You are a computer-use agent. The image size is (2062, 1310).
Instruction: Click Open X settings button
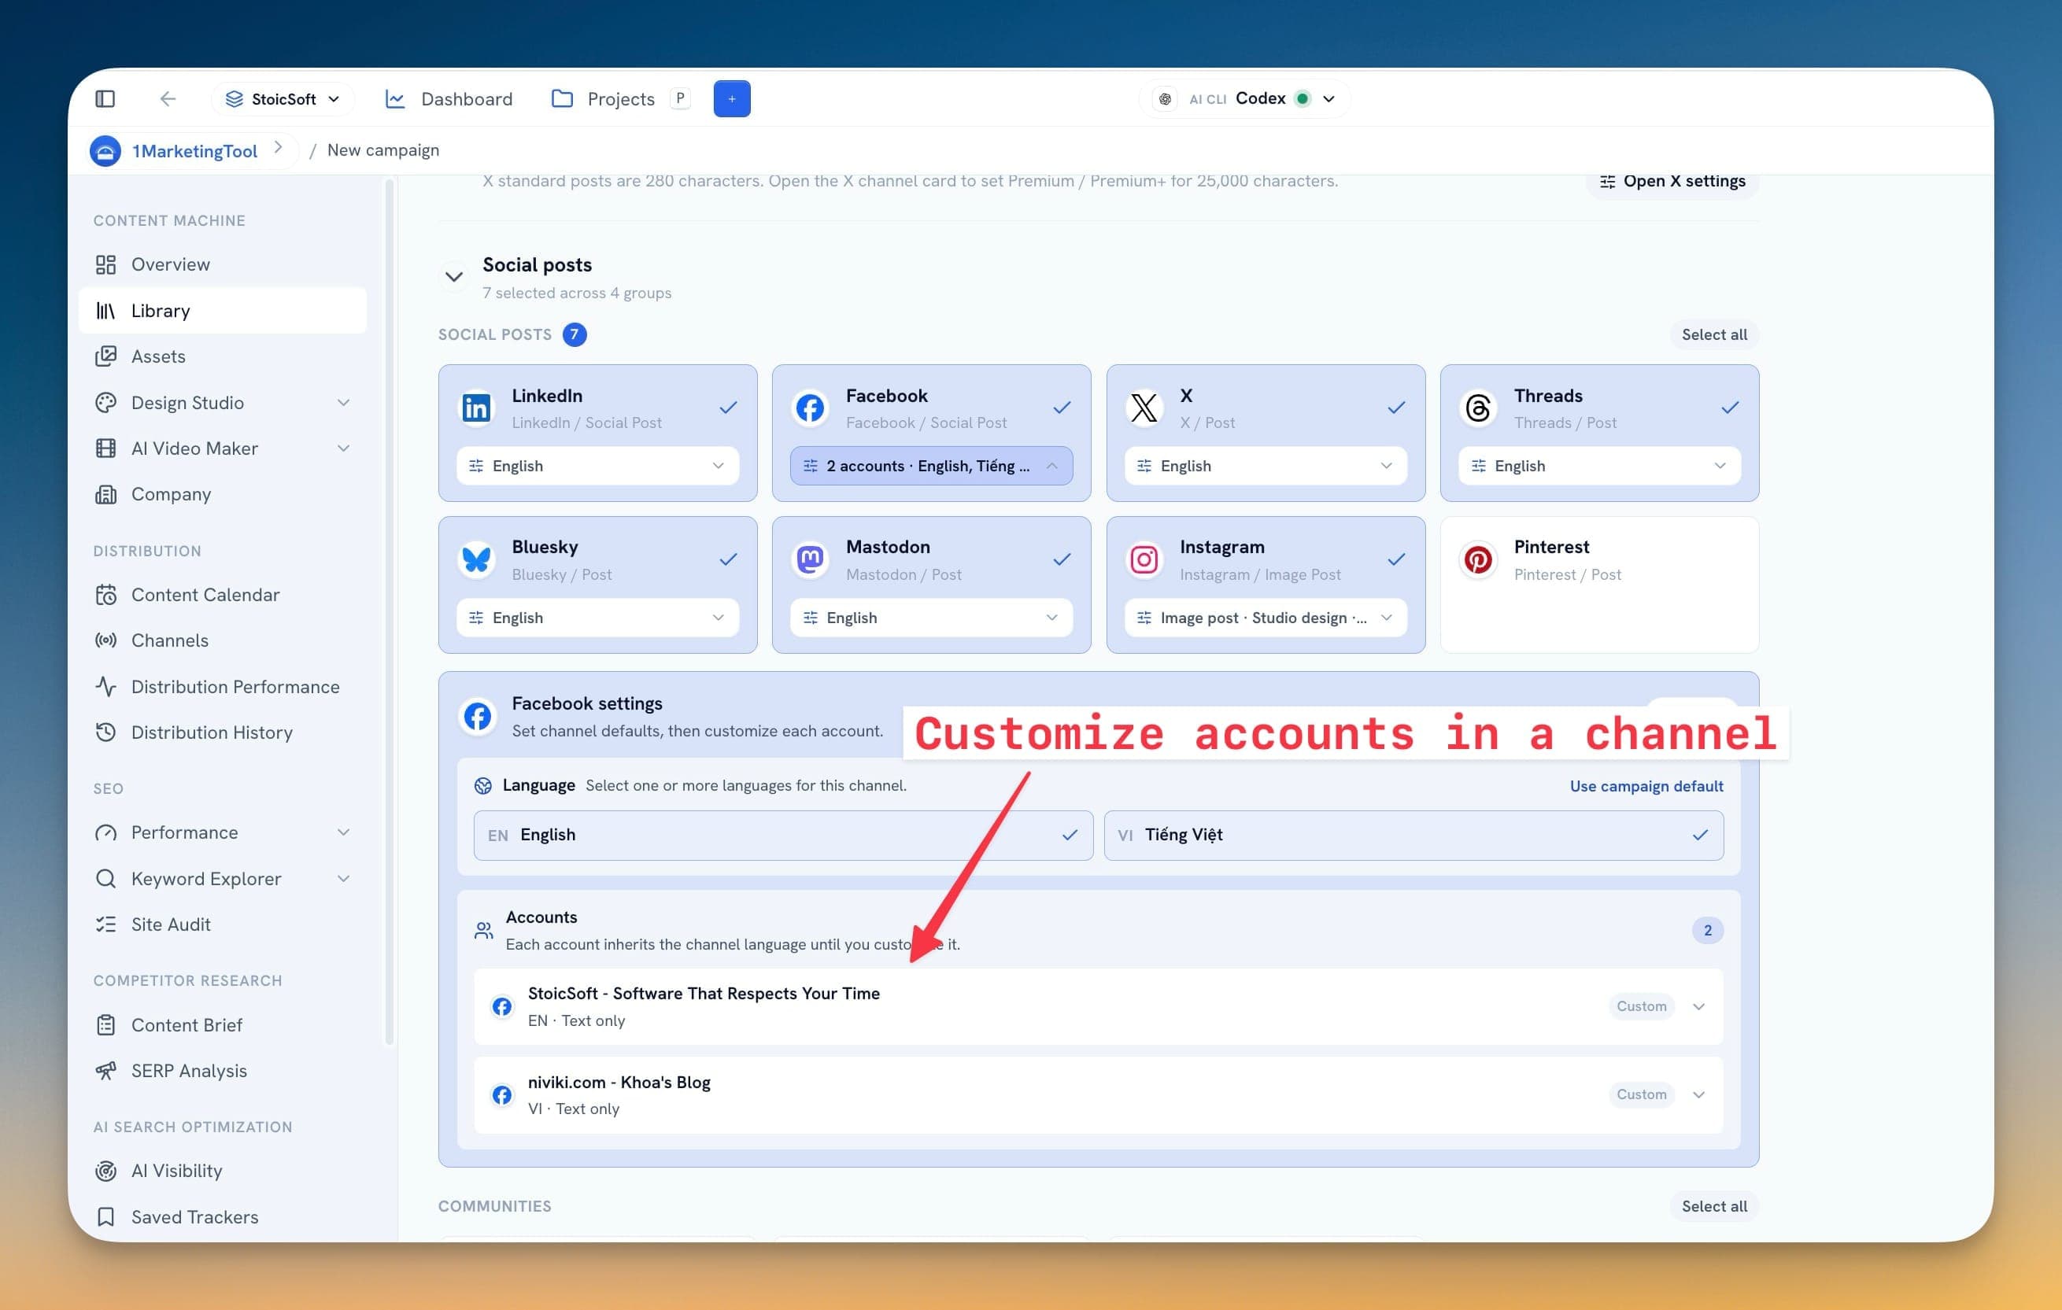(x=1672, y=181)
